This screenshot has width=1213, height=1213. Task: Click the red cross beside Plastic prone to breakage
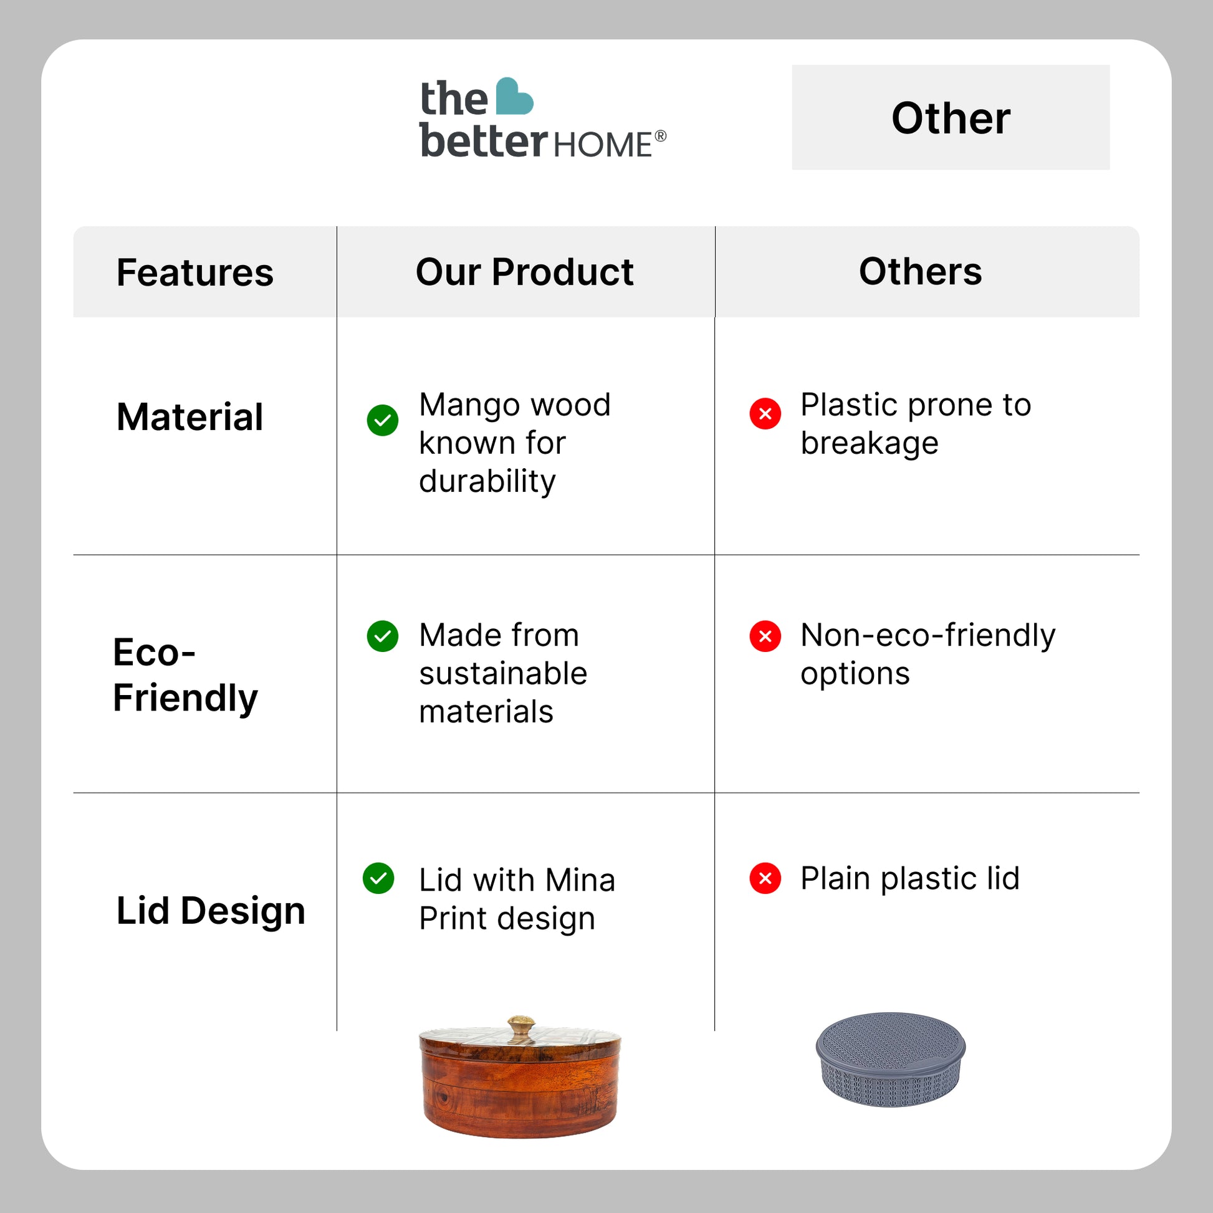point(765,414)
